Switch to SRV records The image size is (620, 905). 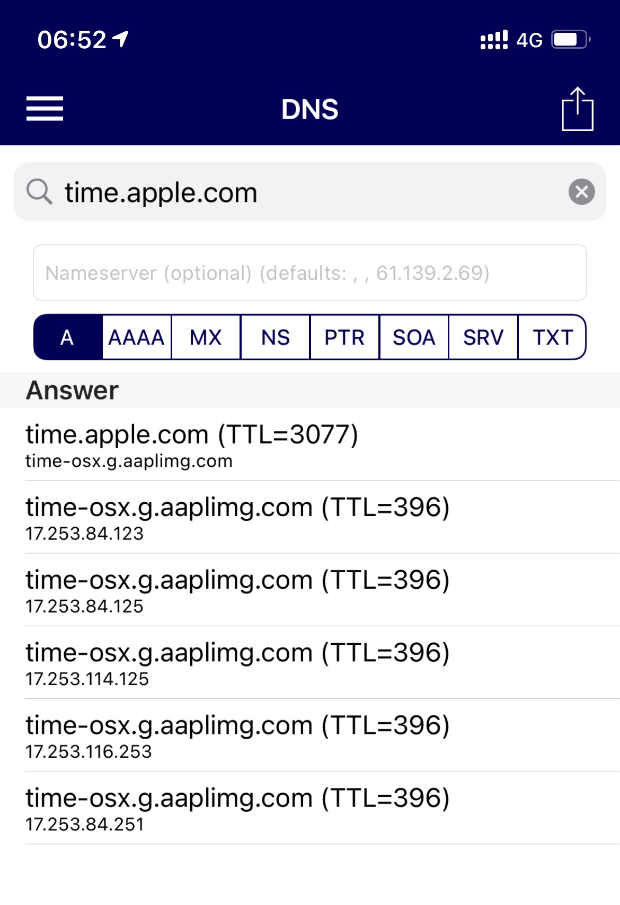[483, 338]
